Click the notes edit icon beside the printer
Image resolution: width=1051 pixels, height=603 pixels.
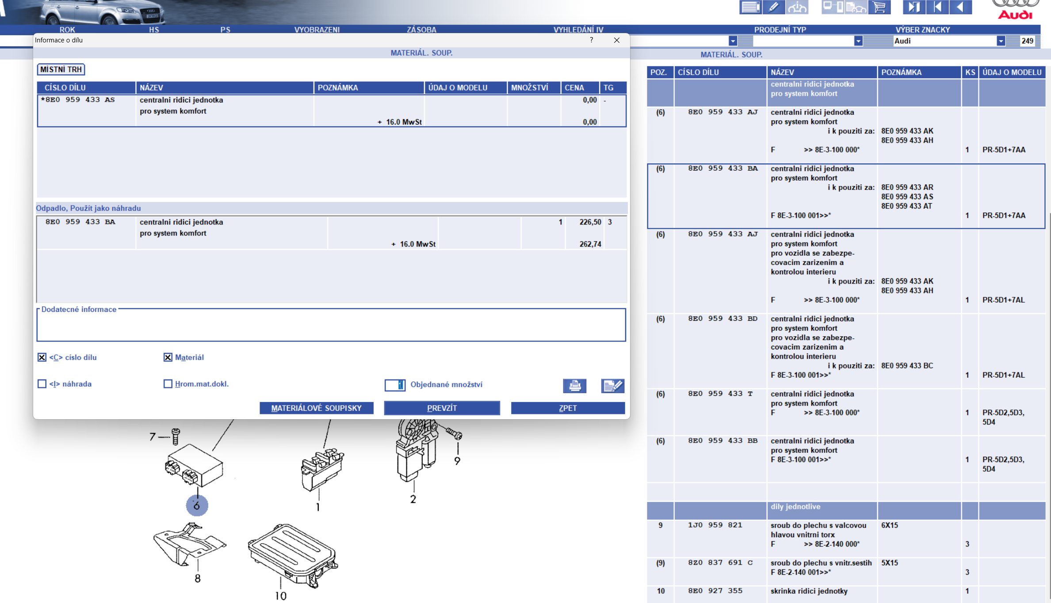[612, 386]
